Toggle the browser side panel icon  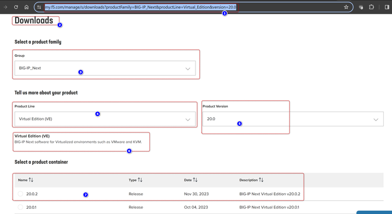tap(387, 7)
